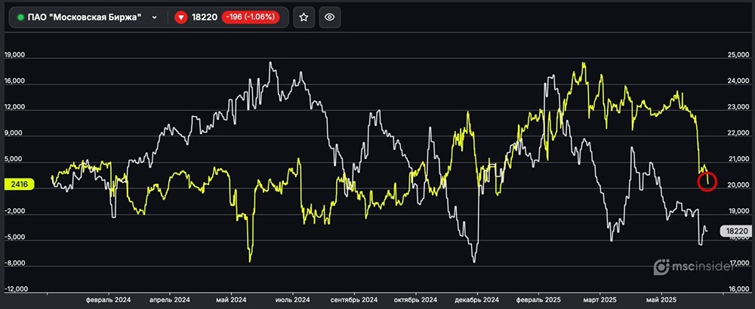The height and width of the screenshot is (309, 755).
Task: Click the 24,000 right axis label
Action: [738, 81]
